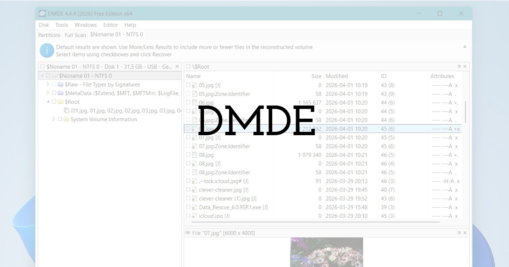The image size is (509, 267).
Task: Expand the $MetaData tree node
Action: pyautogui.click(x=48, y=93)
